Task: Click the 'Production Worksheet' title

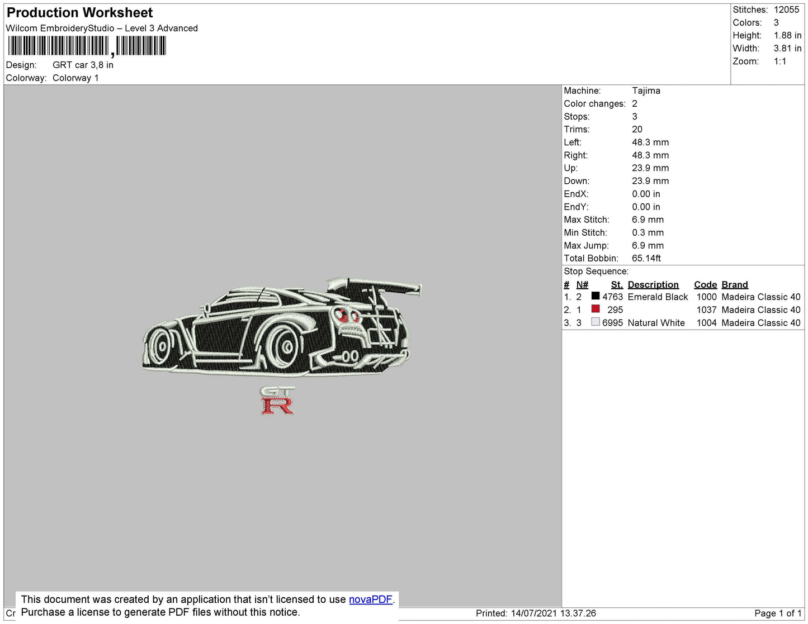Action: (x=79, y=12)
